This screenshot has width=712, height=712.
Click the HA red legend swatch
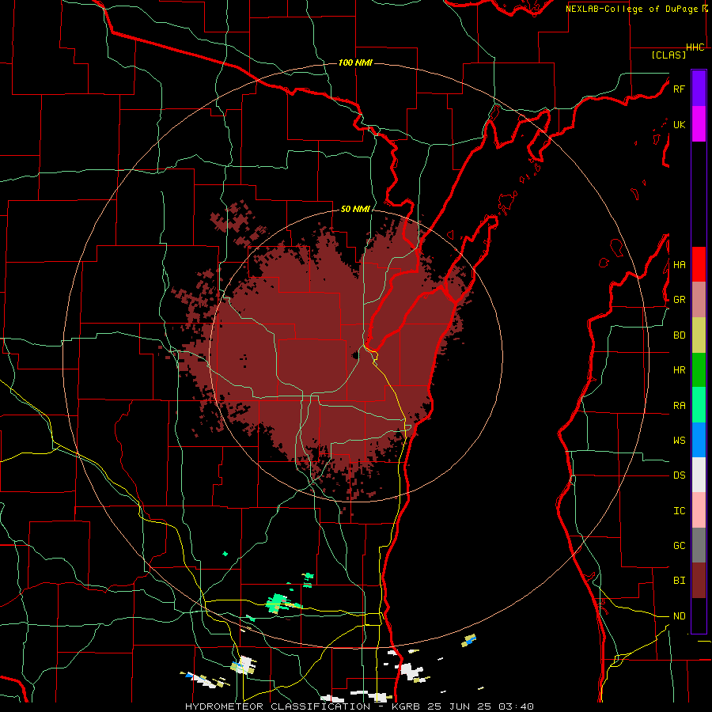pyautogui.click(x=699, y=264)
